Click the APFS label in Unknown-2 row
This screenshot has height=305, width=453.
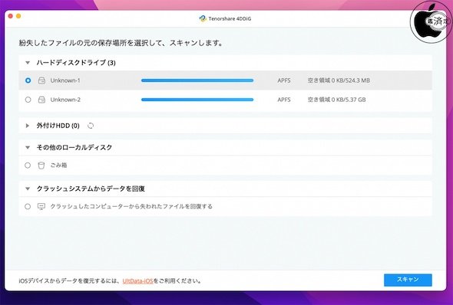(x=284, y=100)
